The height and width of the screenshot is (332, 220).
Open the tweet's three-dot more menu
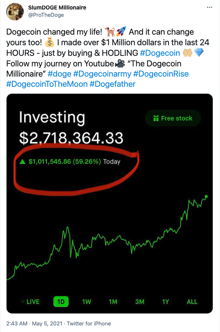pos(209,8)
